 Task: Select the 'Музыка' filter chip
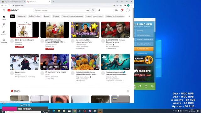click(x=56, y=16)
